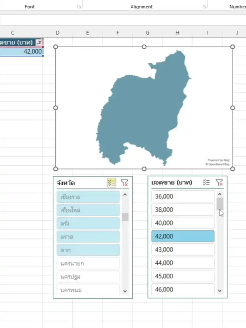
Task: Click scroll up arrow in the ยอดขาย (บาท) slicer
Action: pos(220,195)
